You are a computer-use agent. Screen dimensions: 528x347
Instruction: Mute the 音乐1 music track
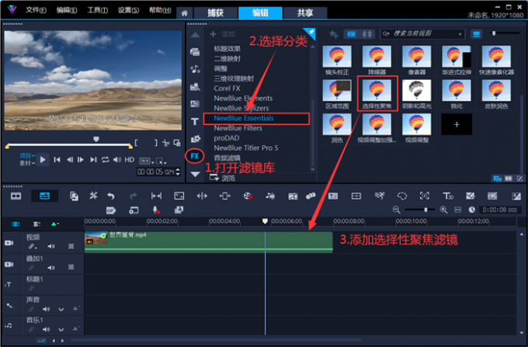44,330
